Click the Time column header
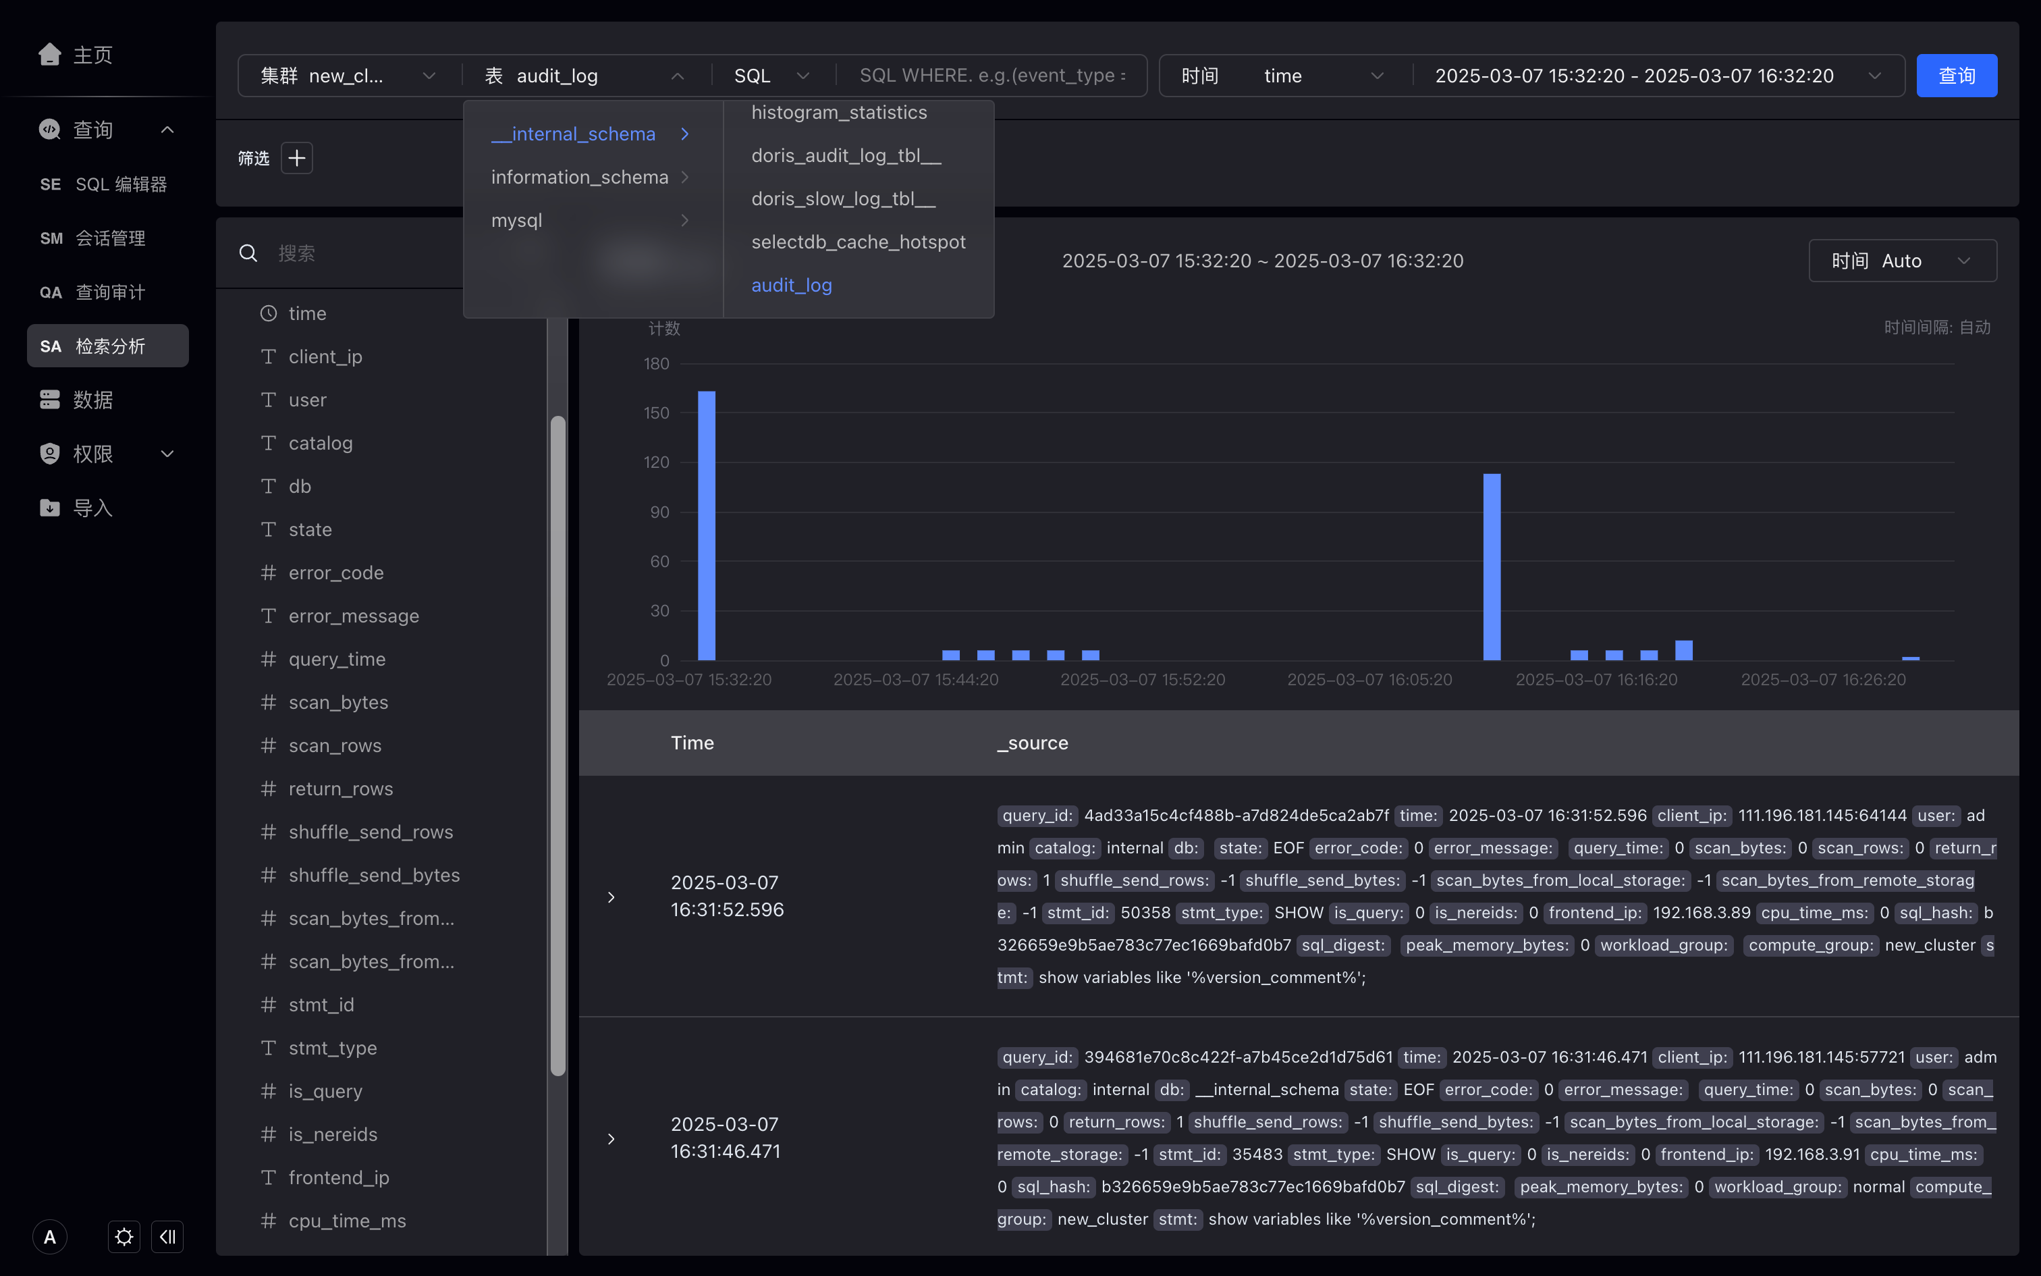 pos(692,743)
